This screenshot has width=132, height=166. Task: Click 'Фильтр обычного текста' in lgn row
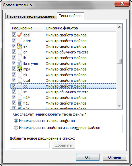[x=67, y=52]
